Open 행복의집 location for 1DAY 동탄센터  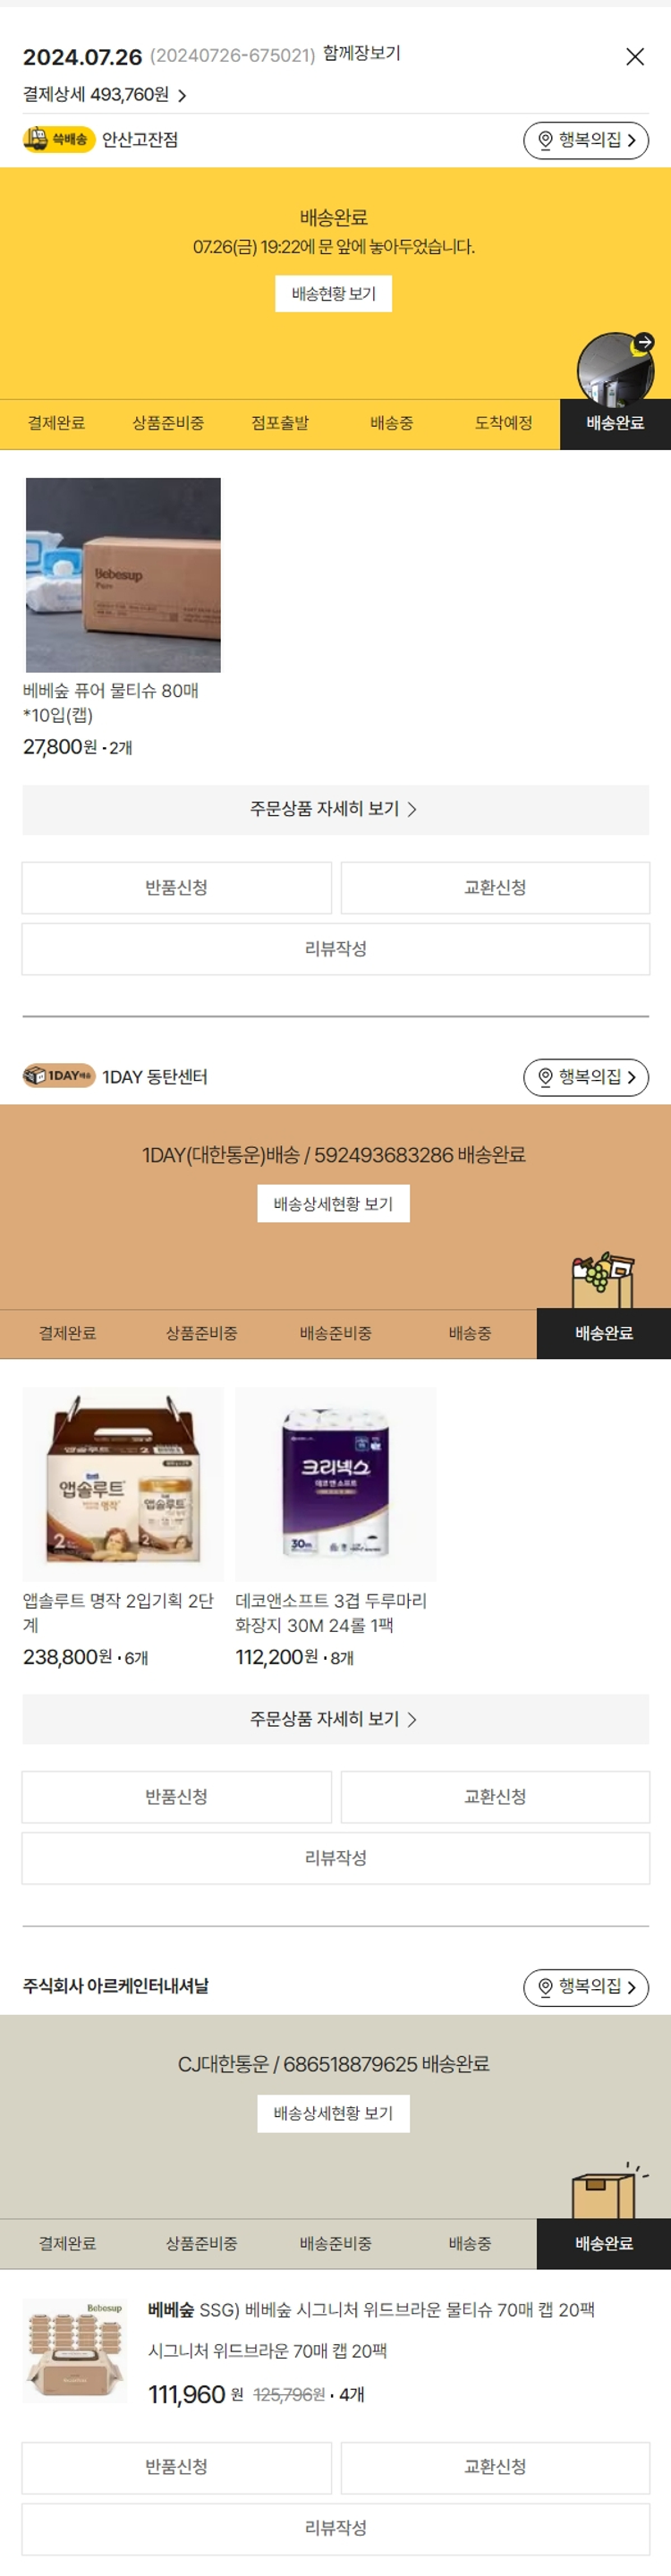pyautogui.click(x=586, y=1077)
